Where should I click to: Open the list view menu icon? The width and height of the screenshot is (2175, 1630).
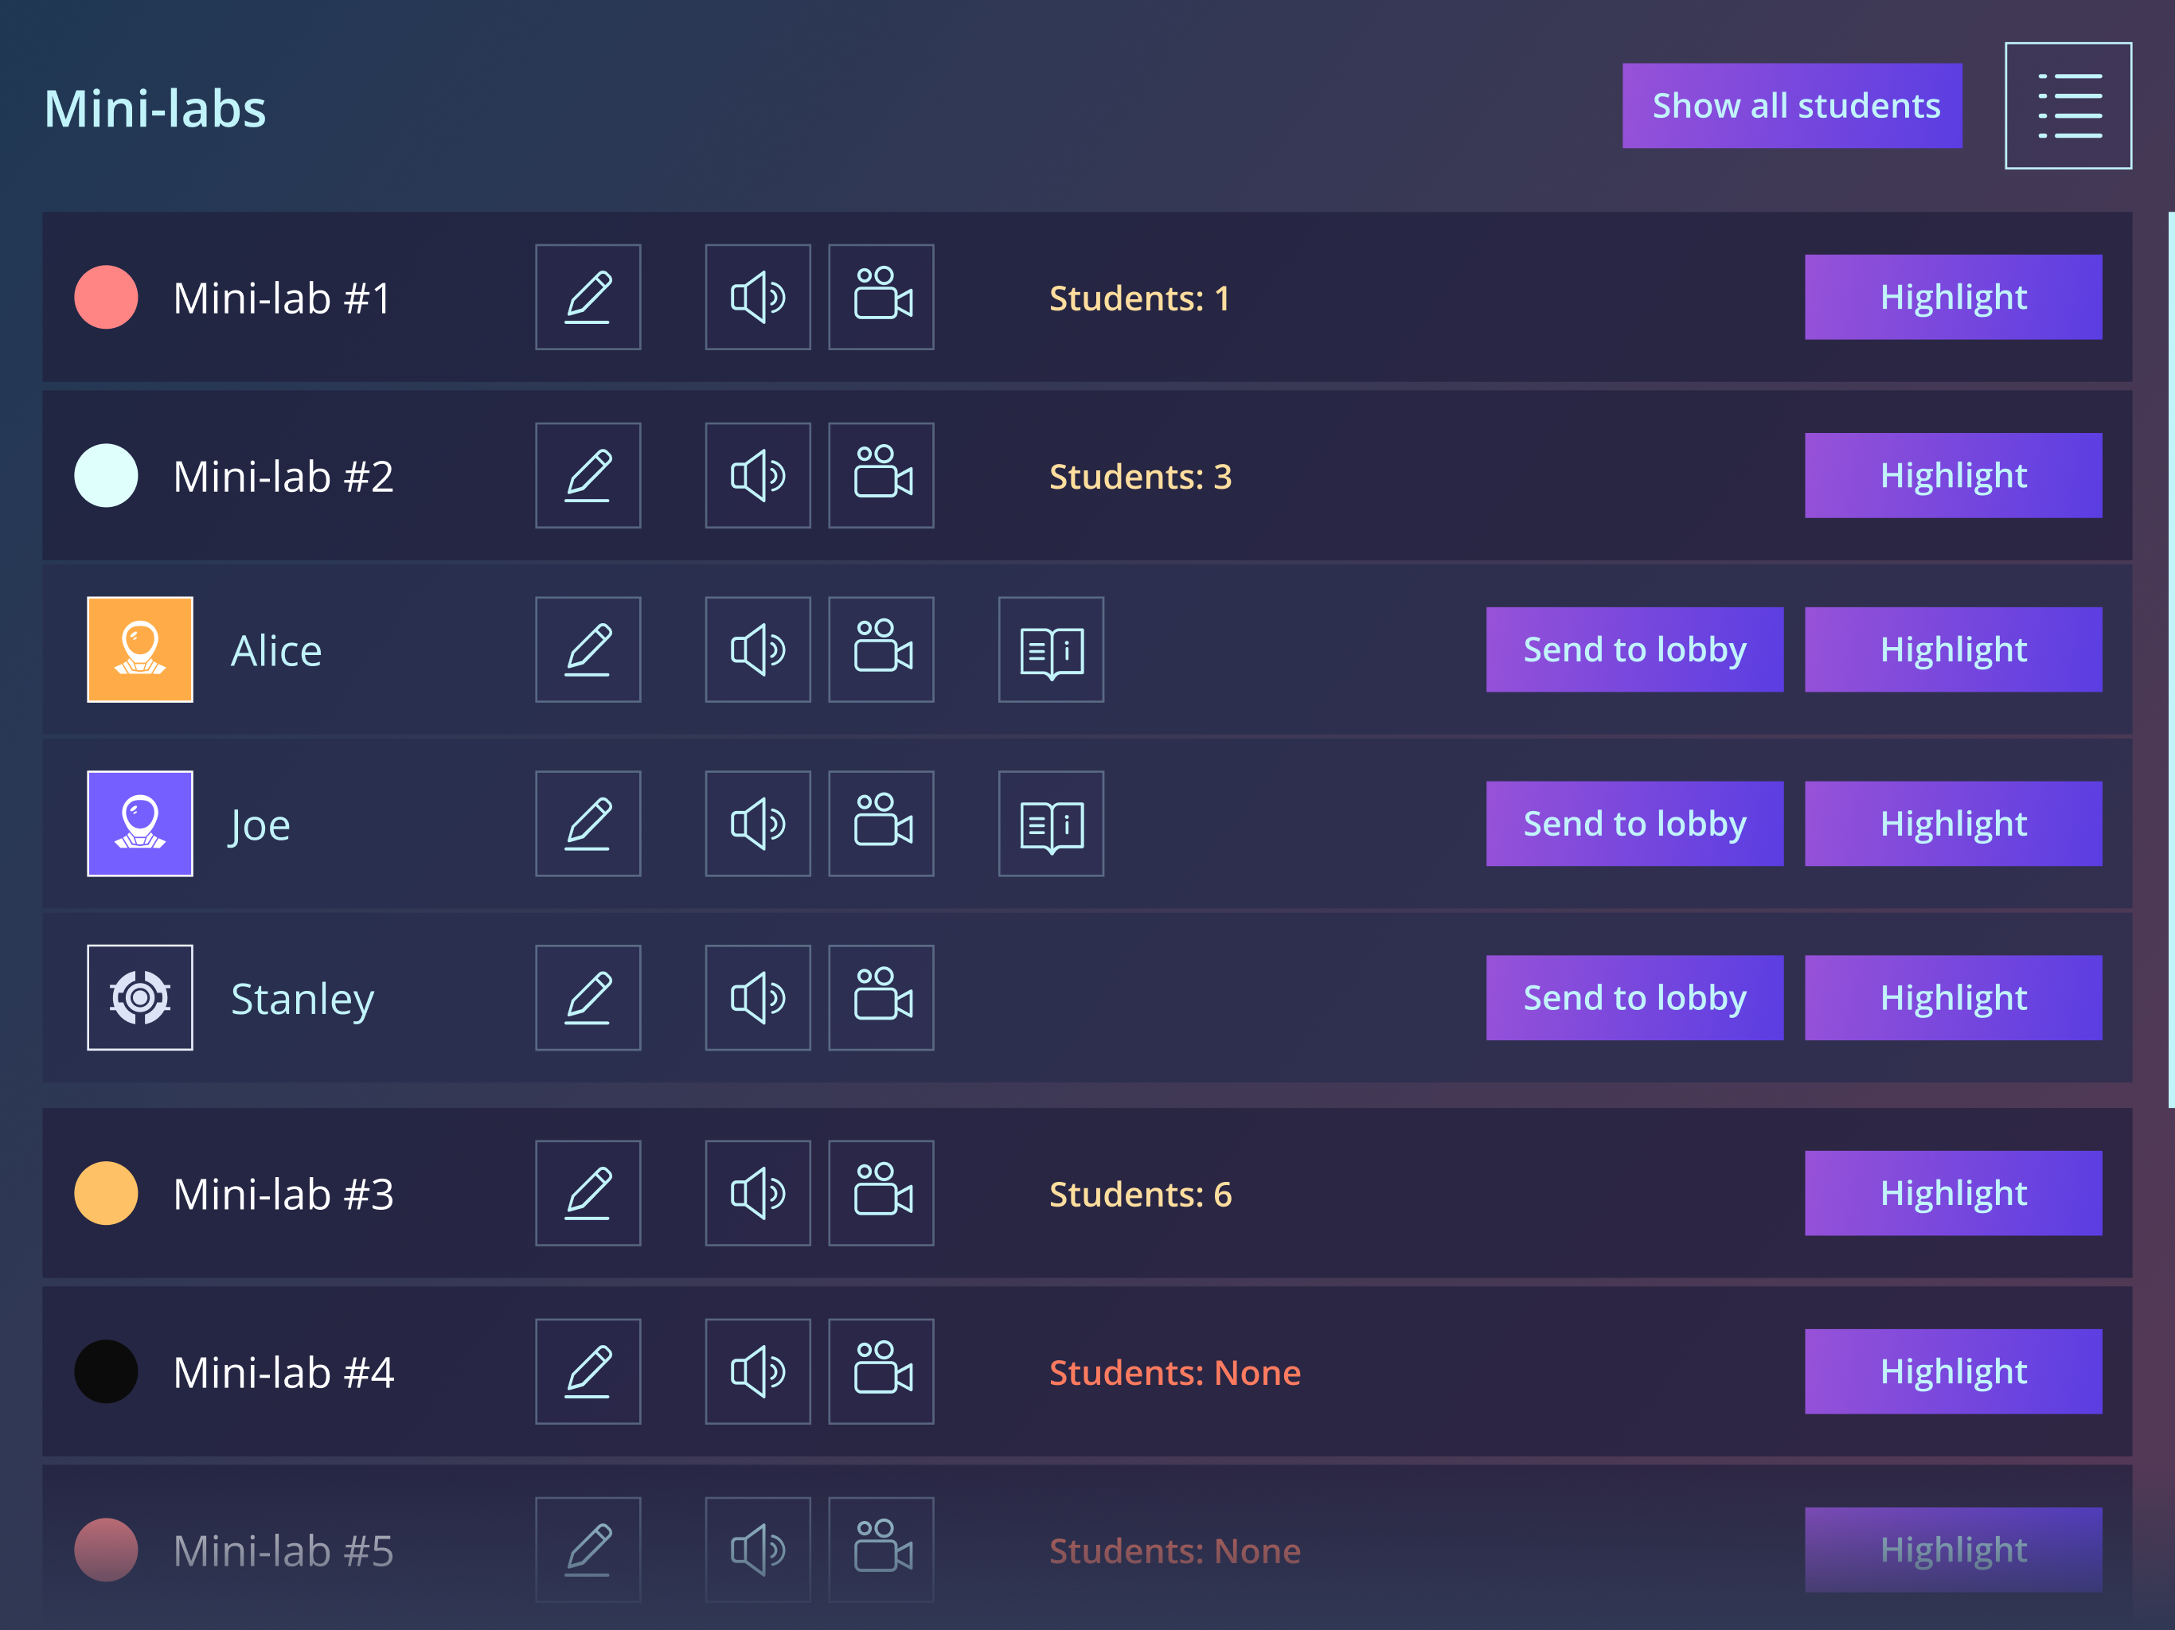click(2068, 105)
